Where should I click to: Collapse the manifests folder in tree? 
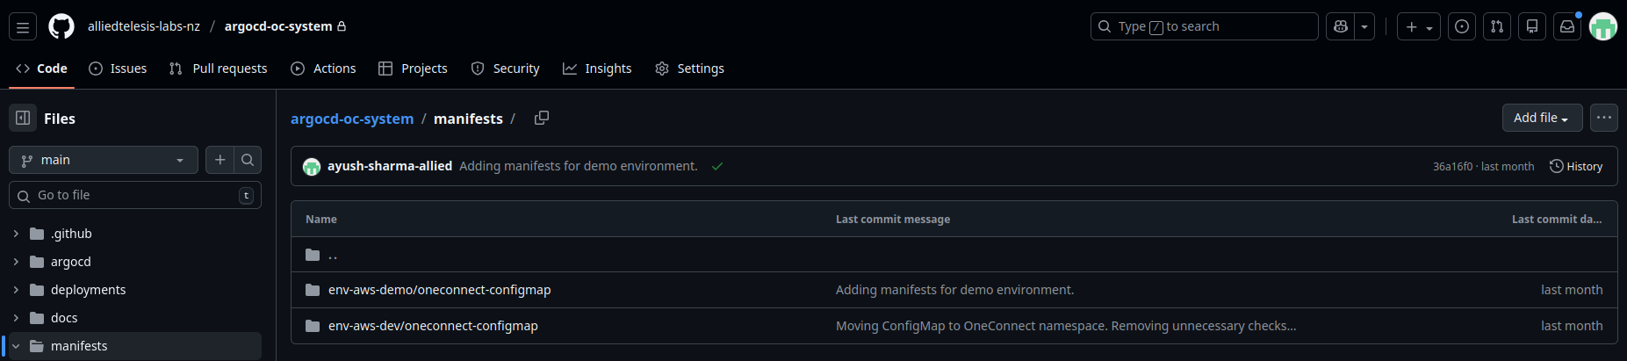pos(16,346)
